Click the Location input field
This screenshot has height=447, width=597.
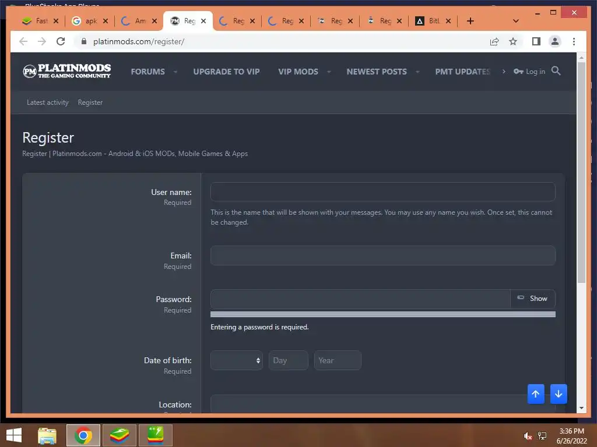[x=382, y=404]
